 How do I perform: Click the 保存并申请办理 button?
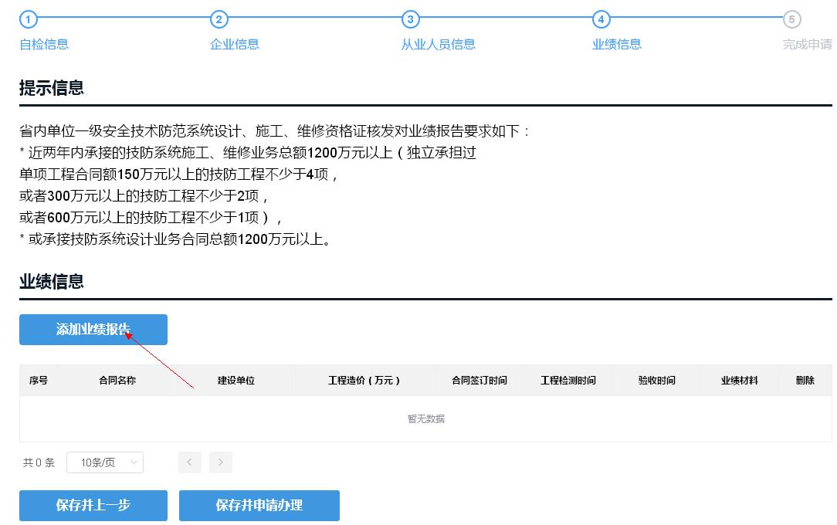coord(259,506)
